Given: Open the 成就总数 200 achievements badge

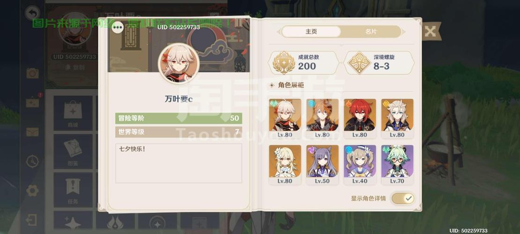Looking at the screenshot, I should tap(304, 63).
